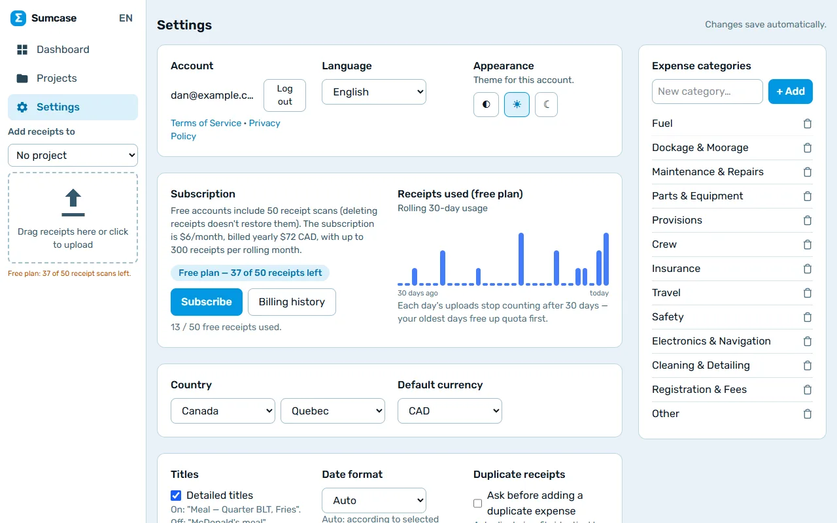Open the Language dropdown
Screen dimensions: 837x523
pos(374,92)
